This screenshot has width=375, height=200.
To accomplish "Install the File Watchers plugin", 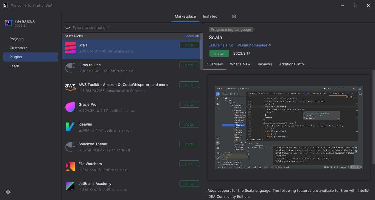I will [x=189, y=164].
